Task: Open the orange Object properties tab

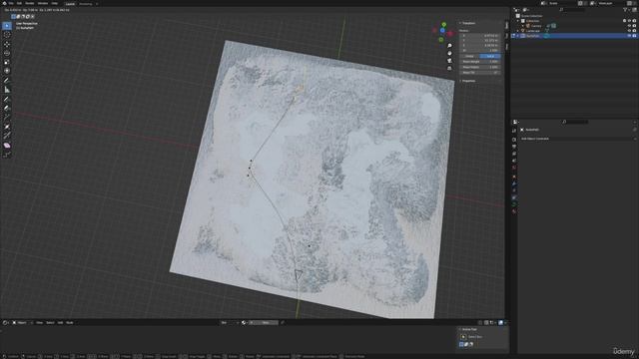Action: (514, 177)
